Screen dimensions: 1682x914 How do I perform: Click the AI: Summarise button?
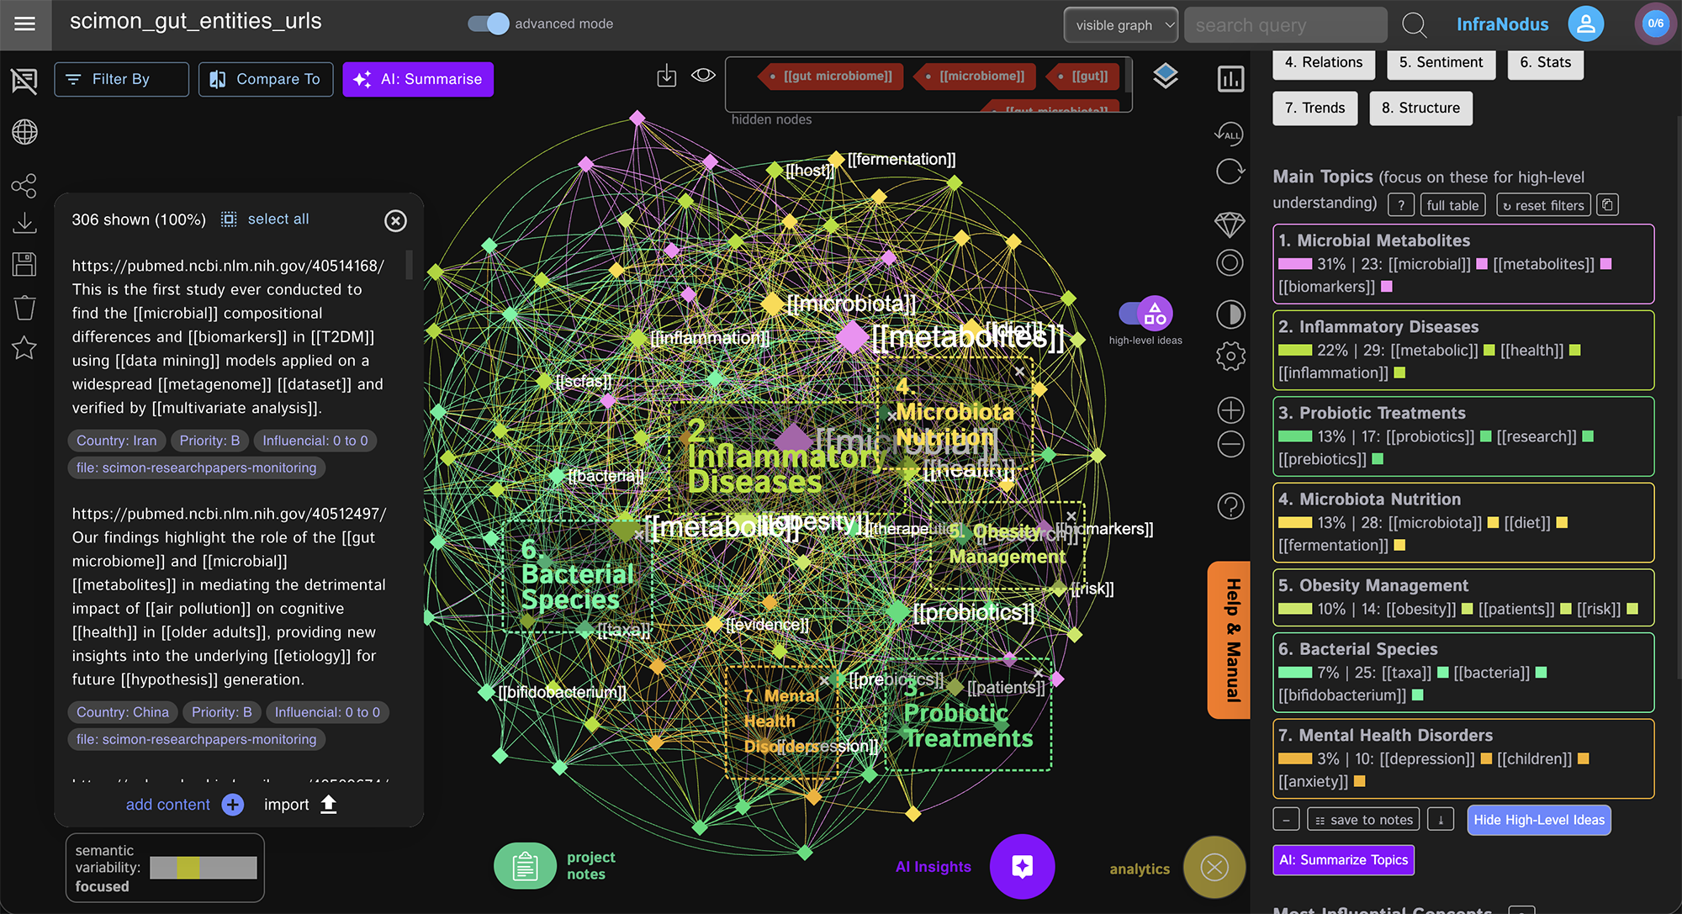pyautogui.click(x=418, y=79)
